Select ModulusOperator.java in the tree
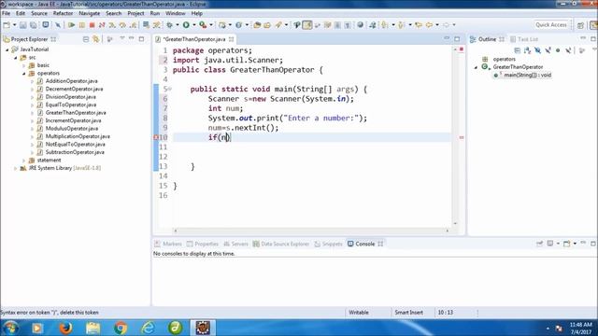This screenshot has height=336, width=598. coord(72,129)
